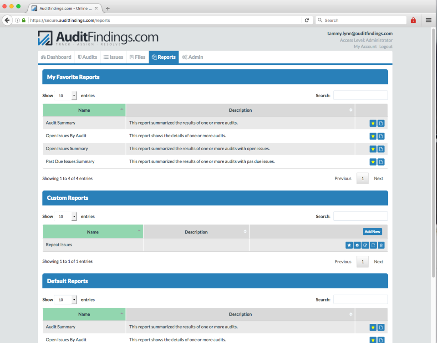The width and height of the screenshot is (437, 343).
Task: Unfavorite the Audit Summary report
Action: coord(373,123)
